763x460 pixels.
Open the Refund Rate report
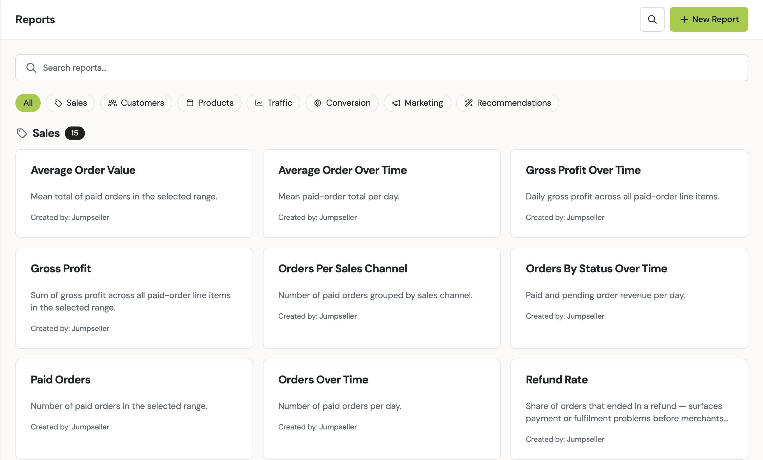coord(629,409)
